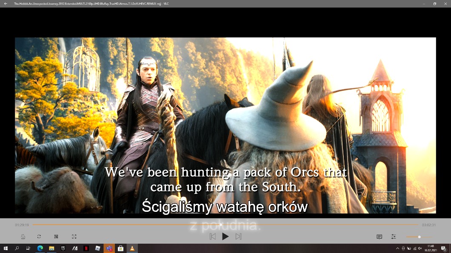Toggle the lock controls icon
The height and width of the screenshot is (253, 451).
23,236
